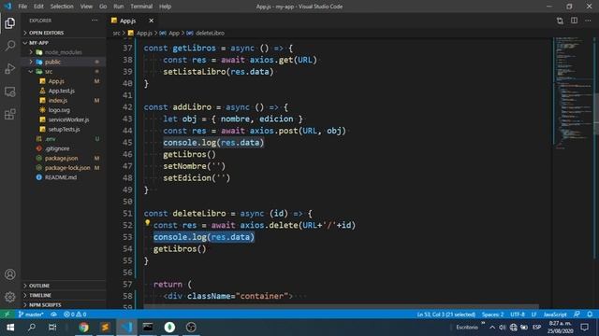Open the Search view in activity bar

10,46
